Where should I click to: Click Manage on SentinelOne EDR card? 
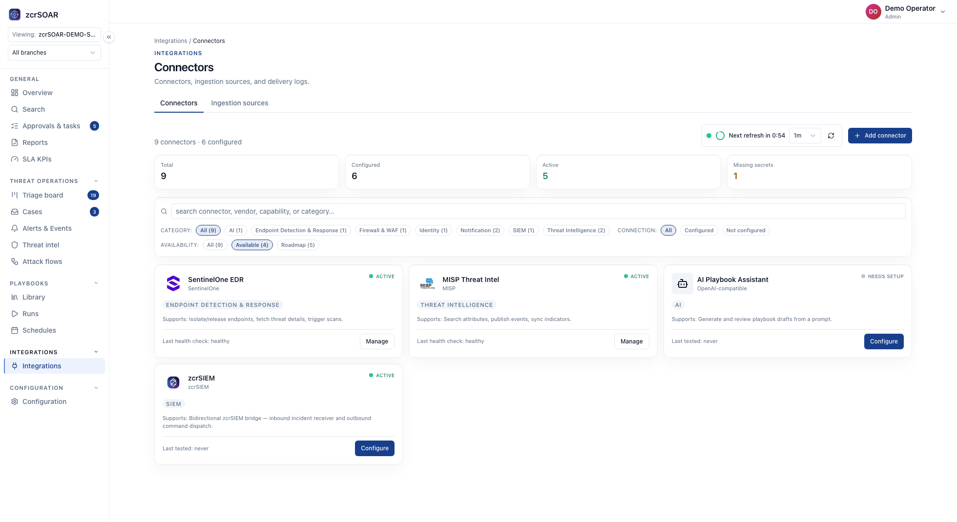coord(377,341)
